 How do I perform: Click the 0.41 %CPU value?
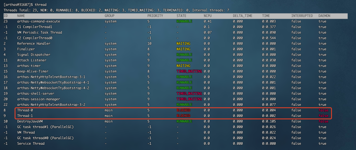pos(208,21)
